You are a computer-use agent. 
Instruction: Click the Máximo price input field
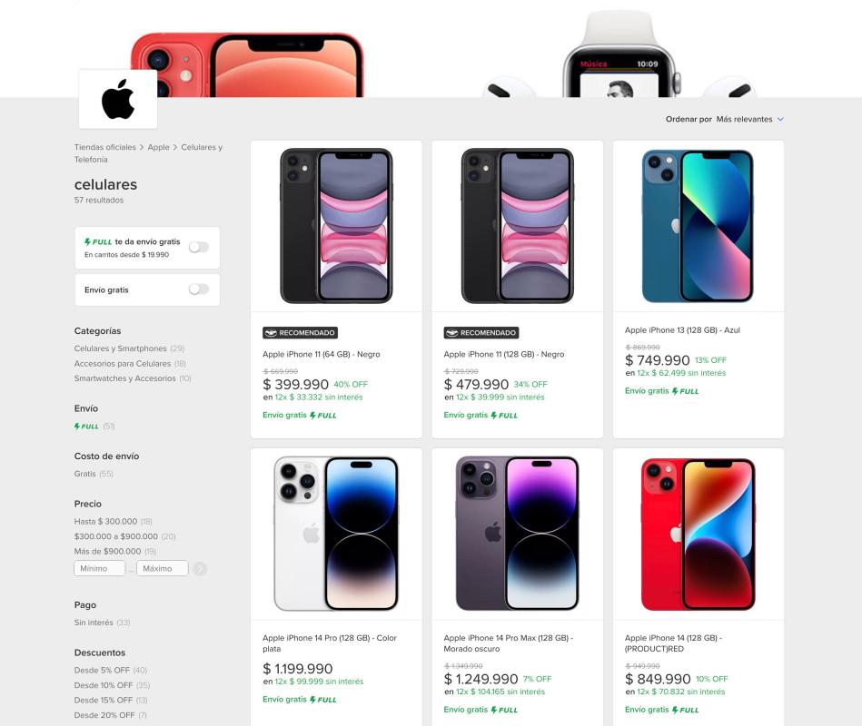(x=163, y=568)
